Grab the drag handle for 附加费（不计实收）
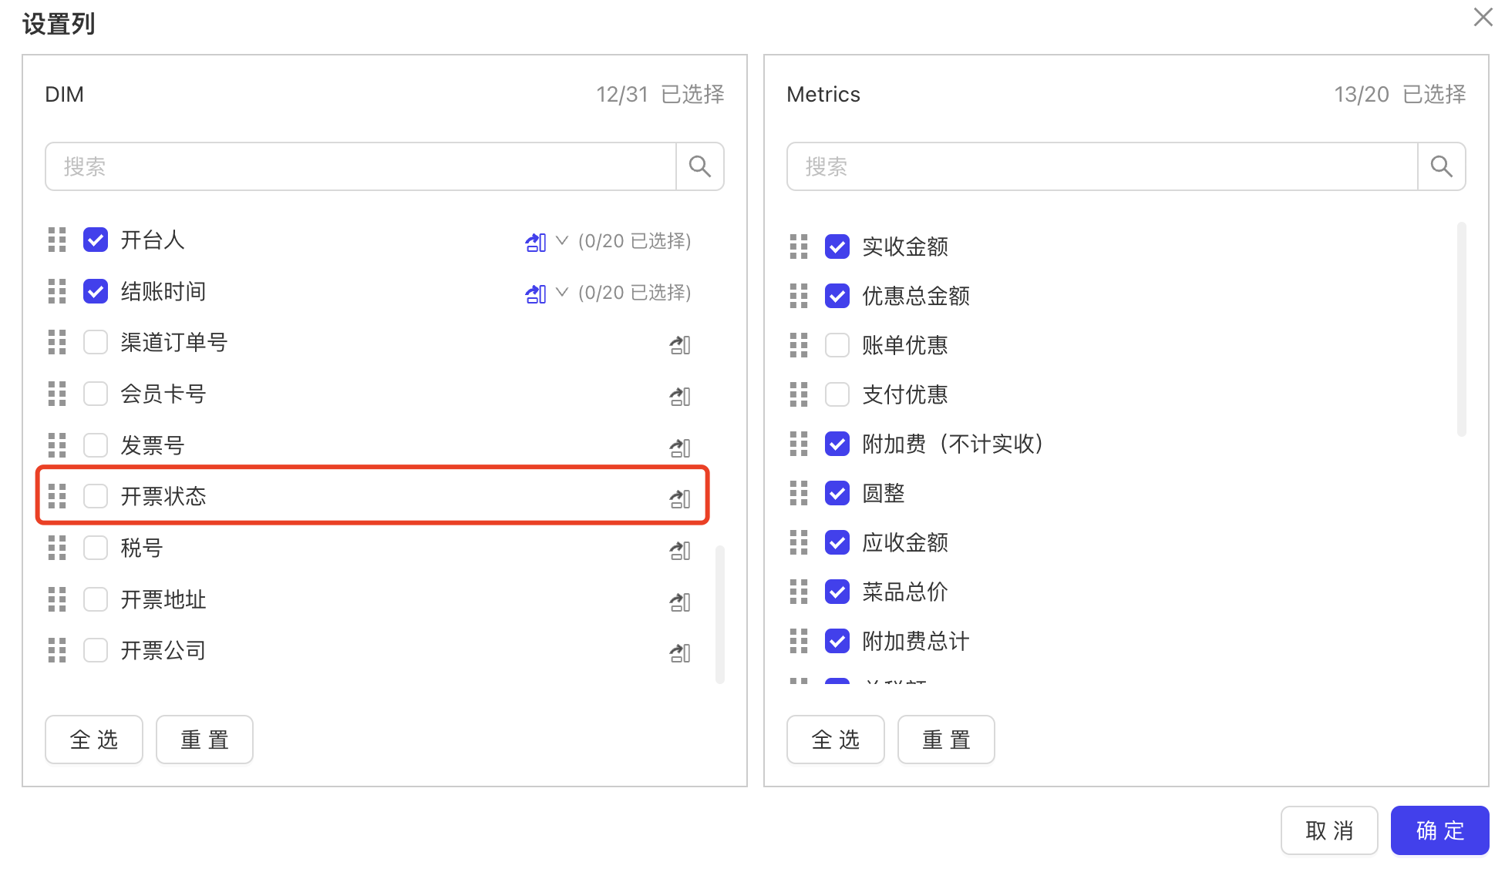 click(x=799, y=444)
